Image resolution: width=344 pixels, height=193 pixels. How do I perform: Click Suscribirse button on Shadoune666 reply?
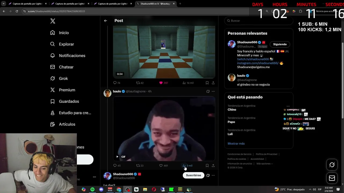(193, 175)
